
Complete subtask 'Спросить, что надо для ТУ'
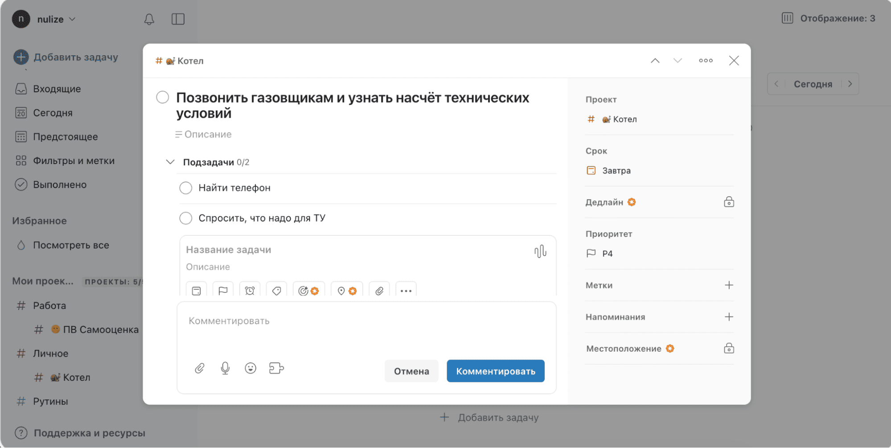pos(186,218)
